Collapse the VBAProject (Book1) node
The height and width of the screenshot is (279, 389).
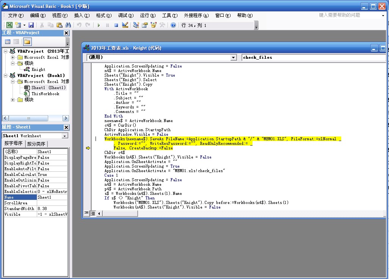point(5,76)
